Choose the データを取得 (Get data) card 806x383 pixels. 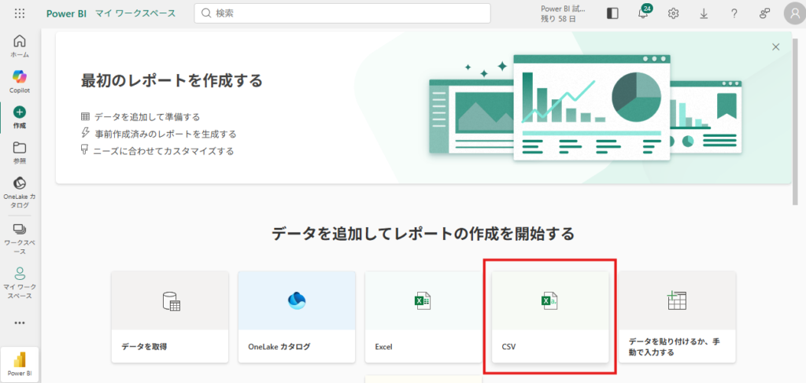pos(170,317)
